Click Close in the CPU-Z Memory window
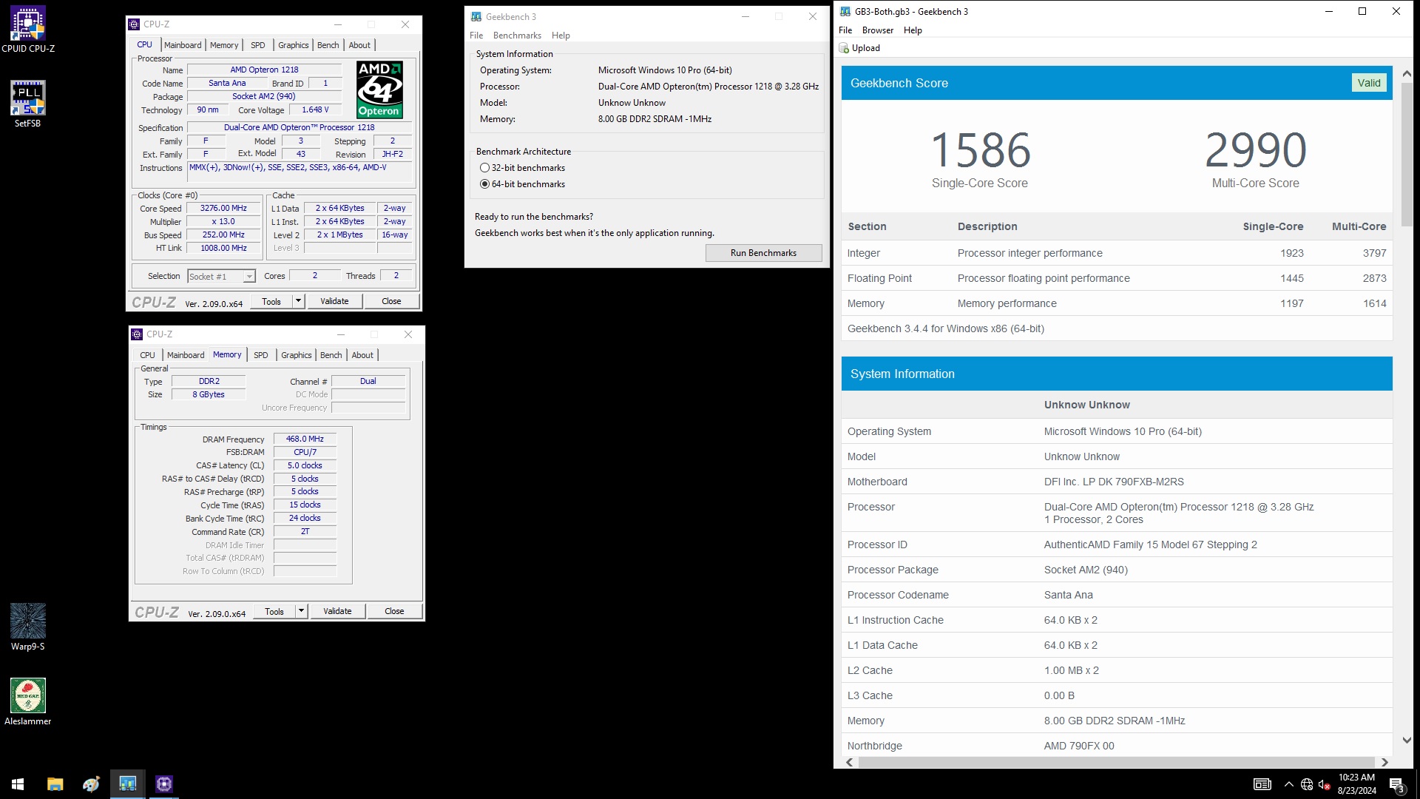Screen dimensions: 1420x799 click(394, 611)
